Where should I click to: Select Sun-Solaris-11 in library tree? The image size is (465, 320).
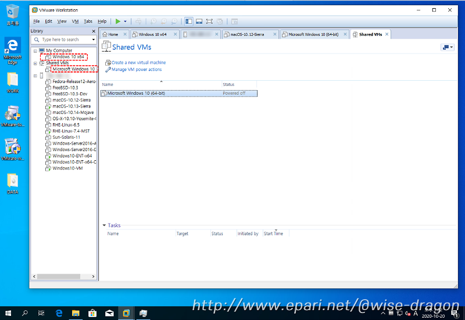(66, 138)
